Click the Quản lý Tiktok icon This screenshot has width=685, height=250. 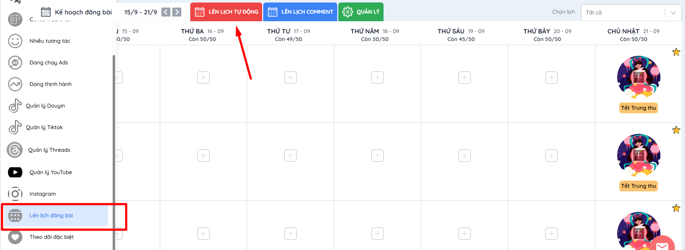[15, 127]
